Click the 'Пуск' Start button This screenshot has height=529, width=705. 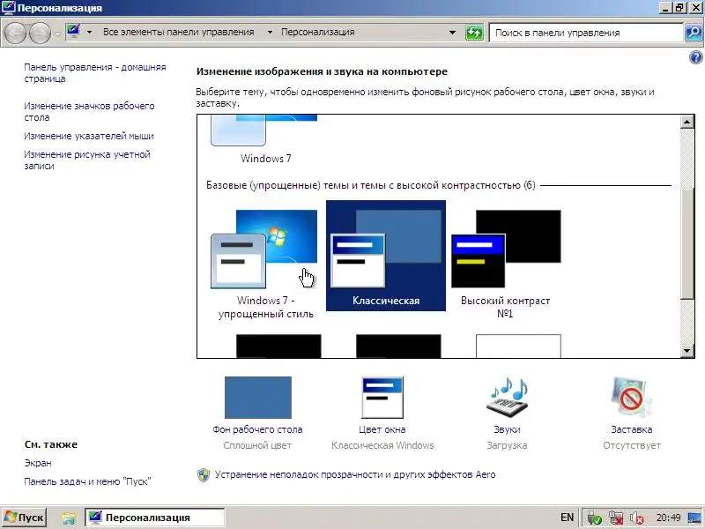pos(25,518)
